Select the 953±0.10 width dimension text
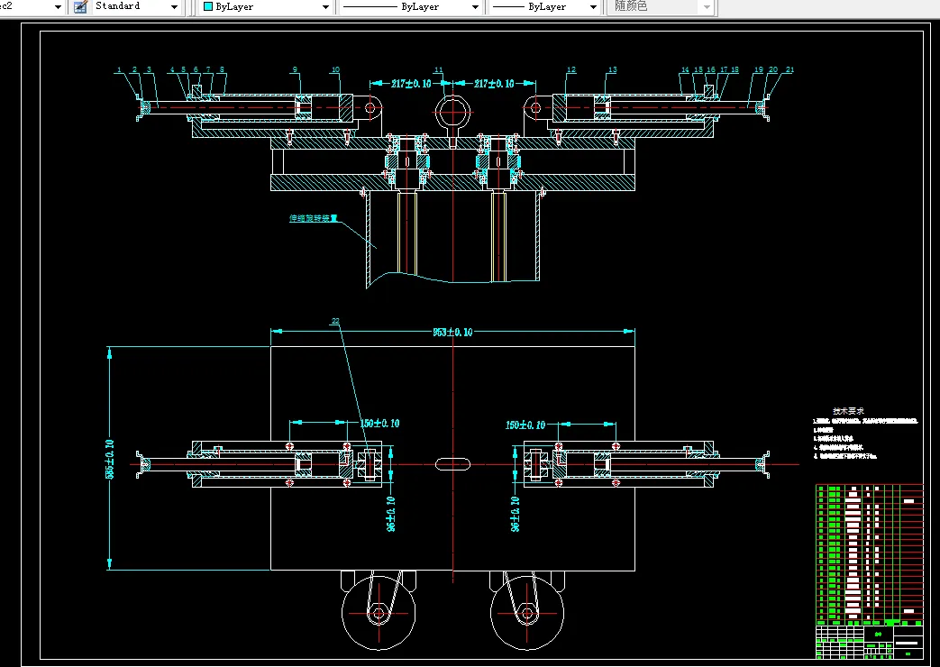The width and height of the screenshot is (940, 667). click(x=452, y=333)
